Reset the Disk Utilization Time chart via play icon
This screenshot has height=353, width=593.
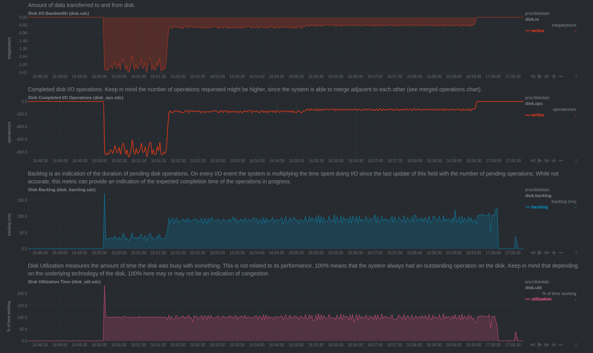pos(540,345)
